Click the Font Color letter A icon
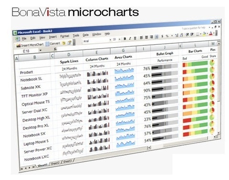 click(211, 33)
